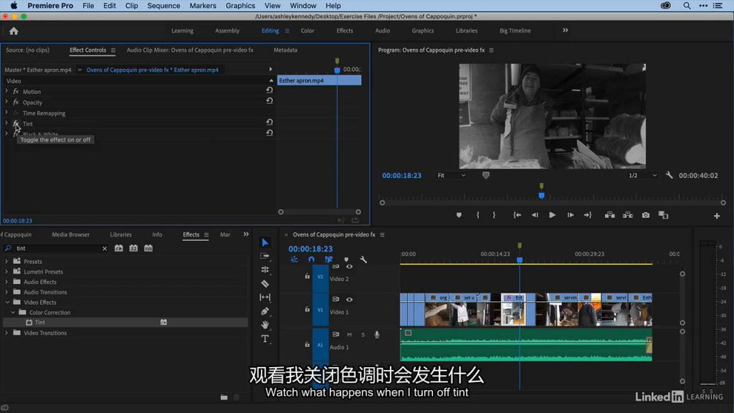
Task: Click the Extract button
Action: [x=628, y=215]
